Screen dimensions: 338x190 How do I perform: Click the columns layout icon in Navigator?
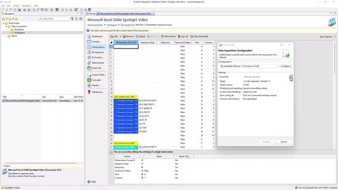81,19
